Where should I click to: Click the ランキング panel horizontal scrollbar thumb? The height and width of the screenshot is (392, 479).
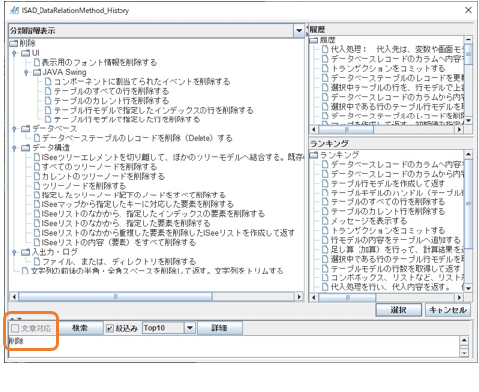[x=348, y=298]
